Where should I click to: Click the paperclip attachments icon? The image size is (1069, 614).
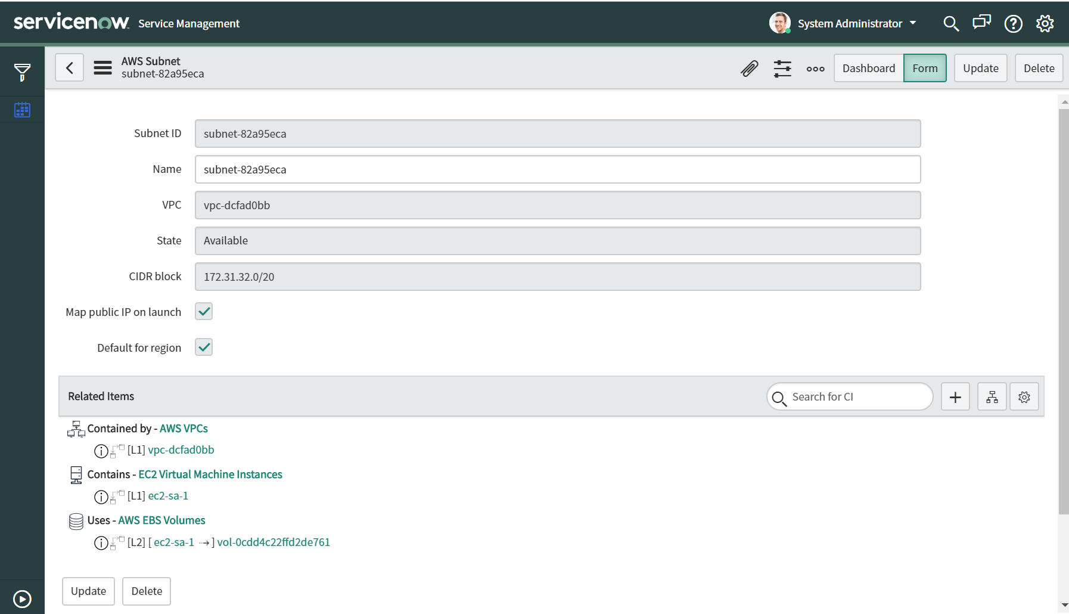click(750, 68)
